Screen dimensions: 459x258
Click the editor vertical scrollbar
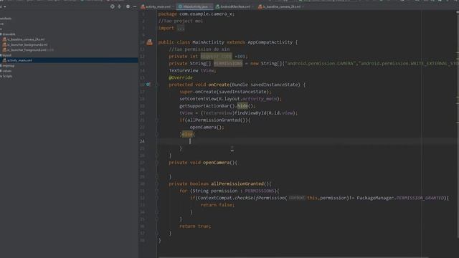(x=458, y=126)
